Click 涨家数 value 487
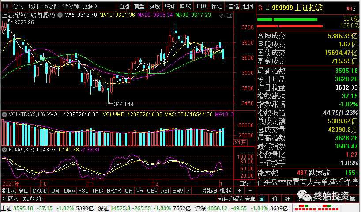Screen dimensions: 361x212 coord(302,173)
